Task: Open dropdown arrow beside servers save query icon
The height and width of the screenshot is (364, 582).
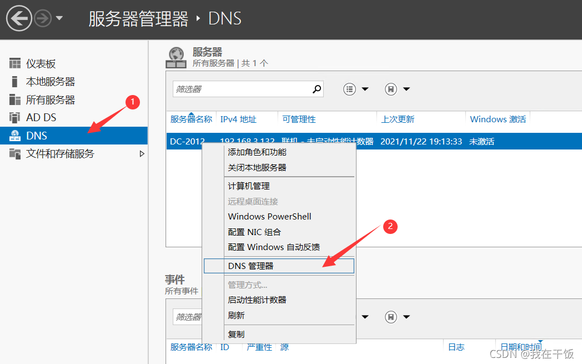Action: tap(407, 89)
